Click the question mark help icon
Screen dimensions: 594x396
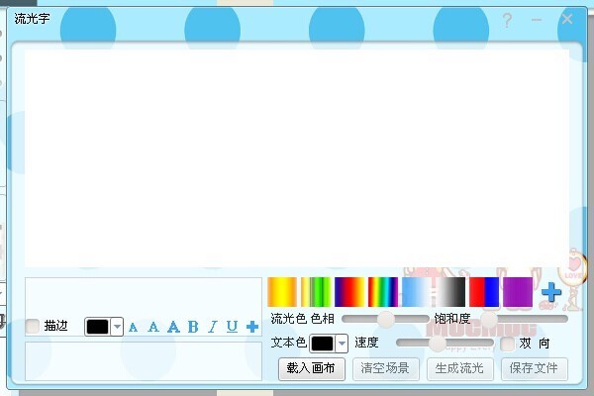pyautogui.click(x=507, y=20)
